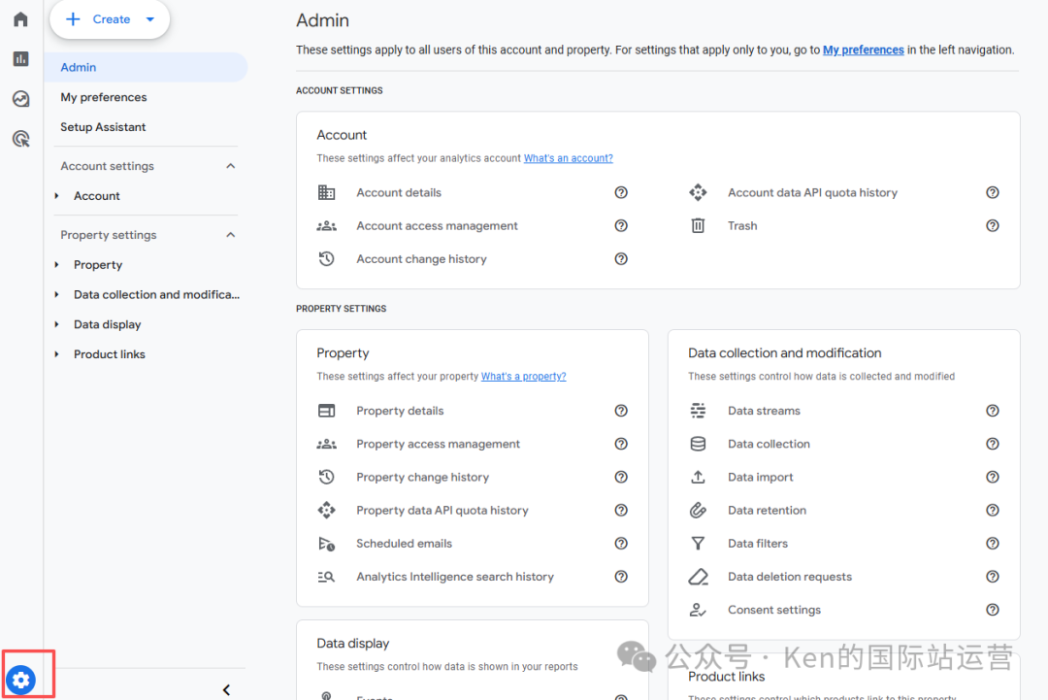Click the help icon beside Trash

coord(993,226)
